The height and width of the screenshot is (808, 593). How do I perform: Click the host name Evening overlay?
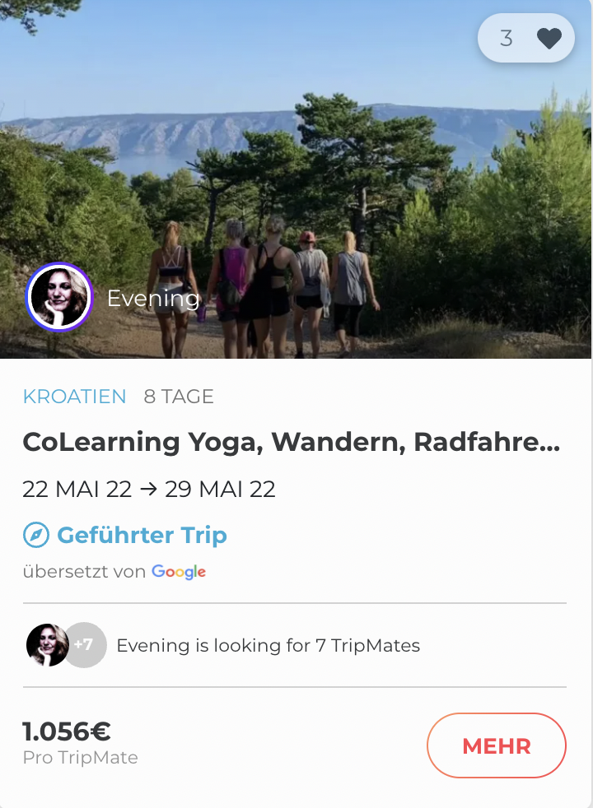point(153,299)
